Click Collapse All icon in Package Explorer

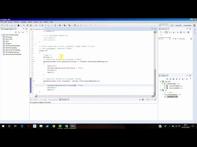(16, 32)
